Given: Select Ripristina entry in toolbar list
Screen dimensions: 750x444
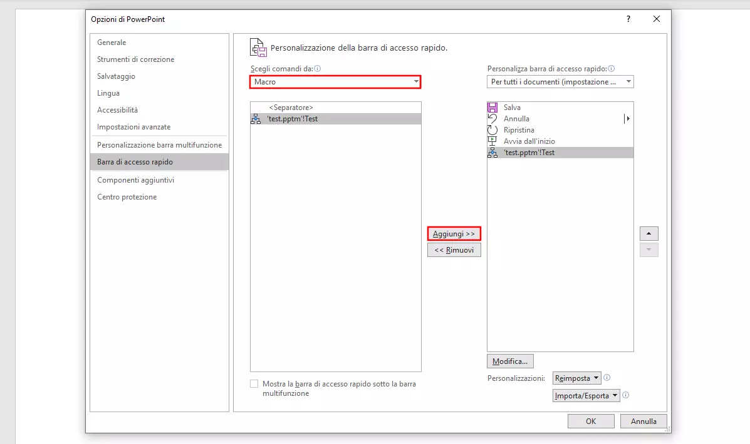Looking at the screenshot, I should pos(560,130).
